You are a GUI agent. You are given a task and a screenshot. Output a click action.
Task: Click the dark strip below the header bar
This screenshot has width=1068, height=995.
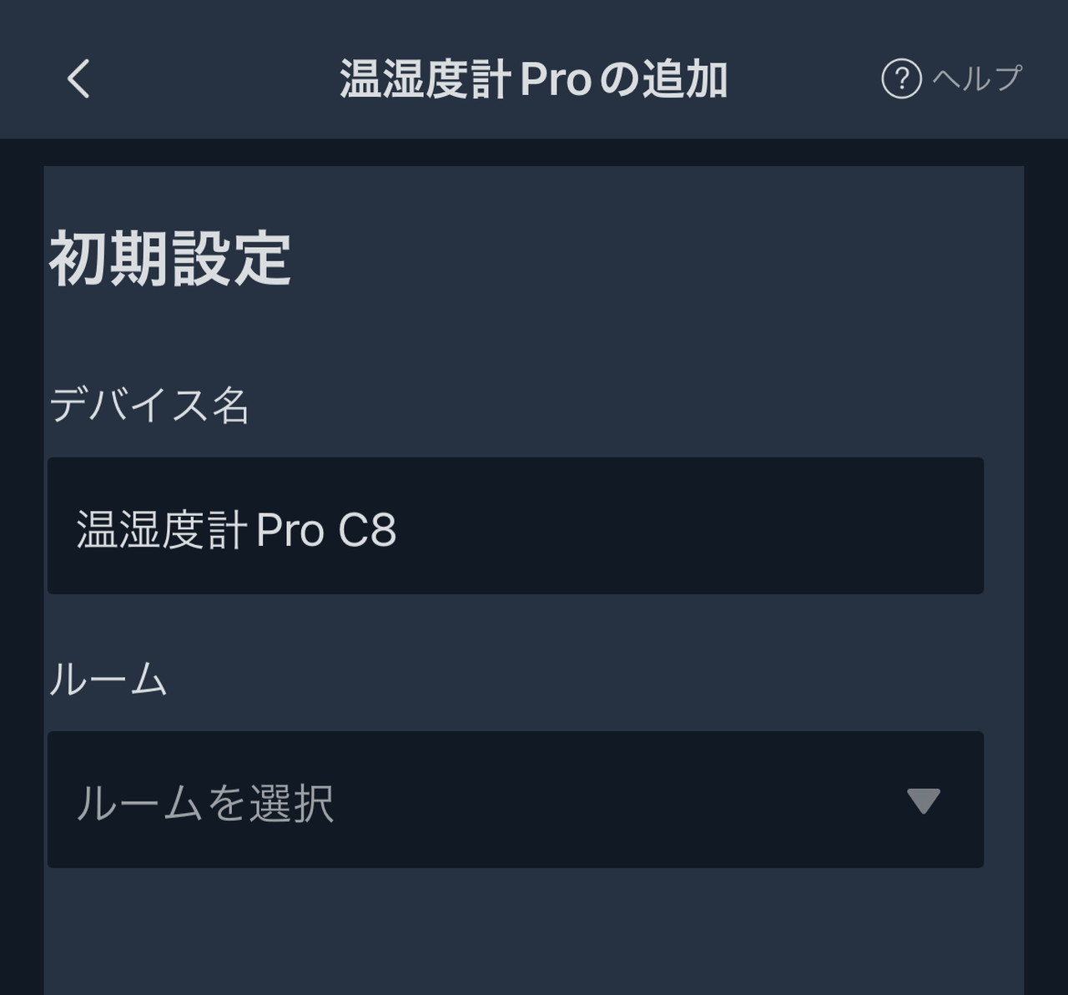[x=534, y=152]
